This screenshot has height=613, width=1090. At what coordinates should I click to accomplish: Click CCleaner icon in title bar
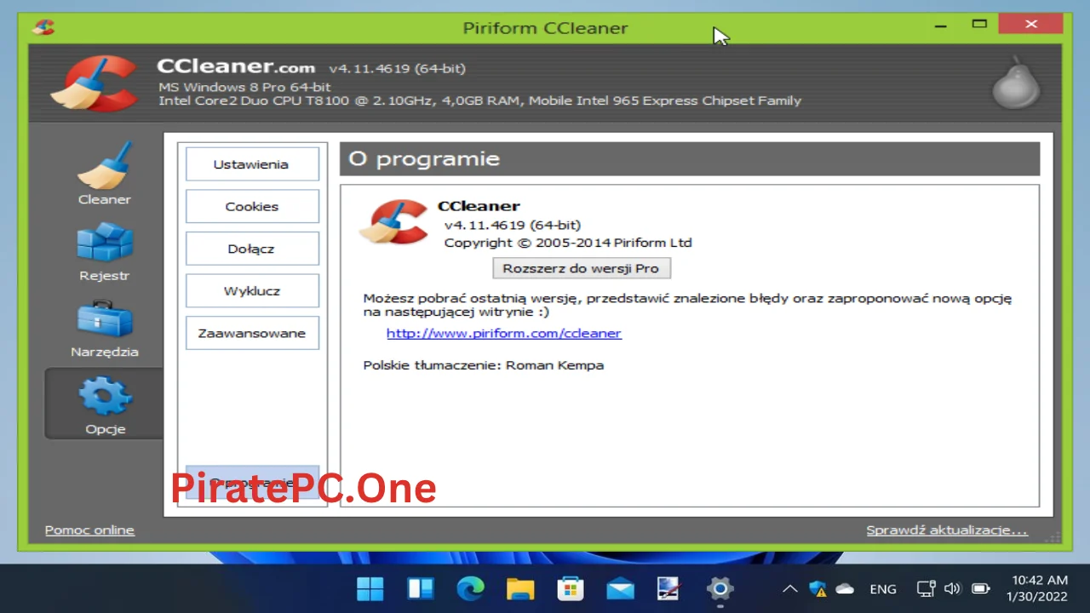43,26
